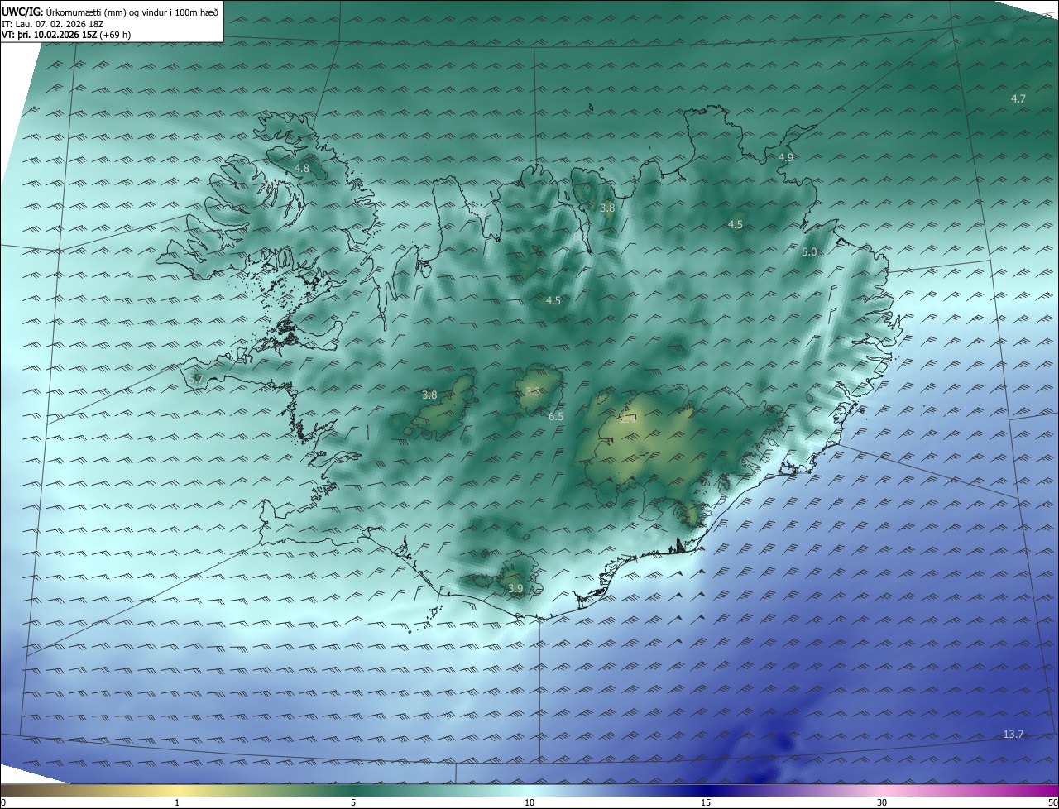The height and width of the screenshot is (809, 1059).
Task: Click the color scale tick labeled 30
Action: click(x=882, y=802)
